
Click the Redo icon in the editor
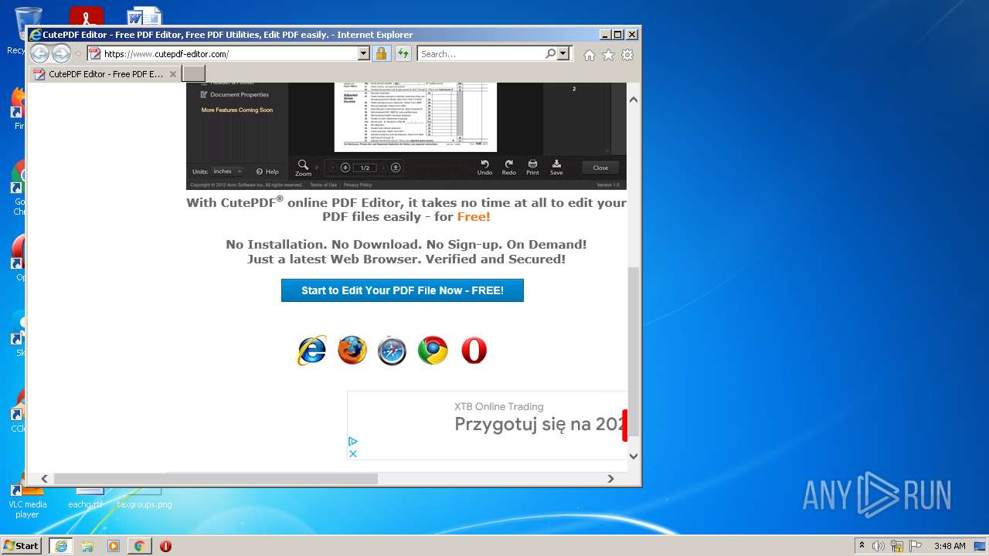pyautogui.click(x=508, y=168)
